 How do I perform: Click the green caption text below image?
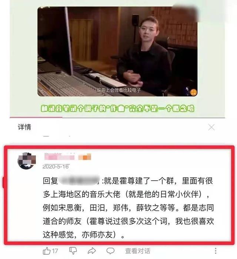click(117, 108)
